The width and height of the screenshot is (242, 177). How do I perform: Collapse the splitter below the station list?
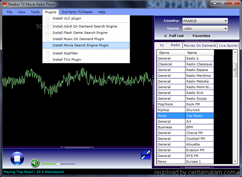tap(197, 167)
